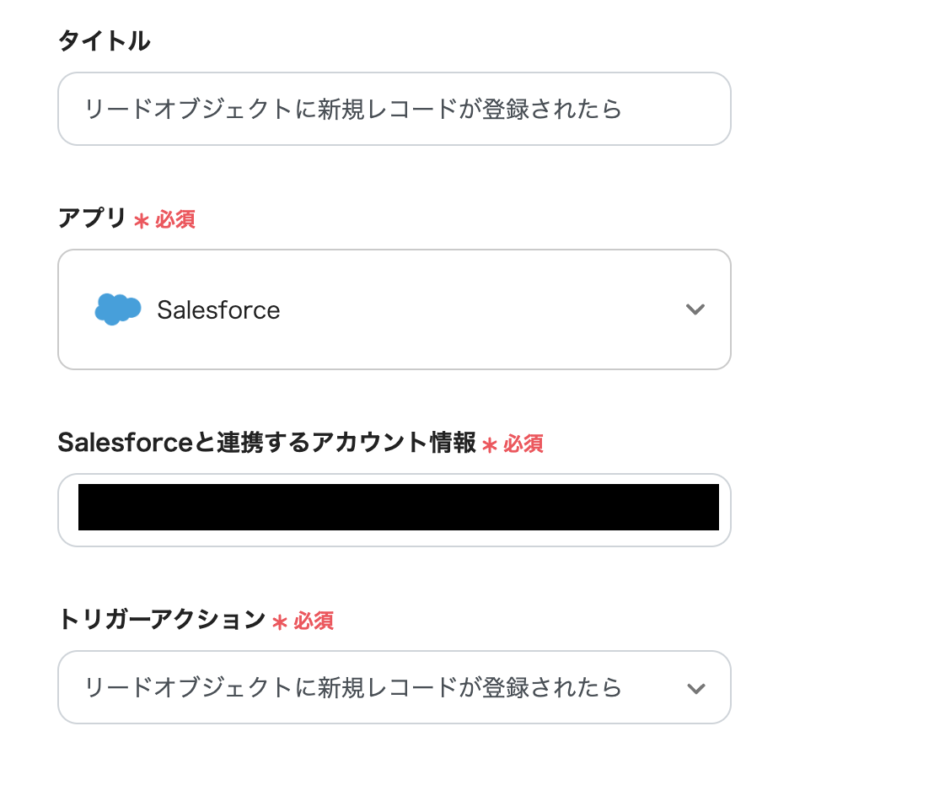
Task: Click the chevron in the Salesforce app dropdown
Action: (695, 309)
